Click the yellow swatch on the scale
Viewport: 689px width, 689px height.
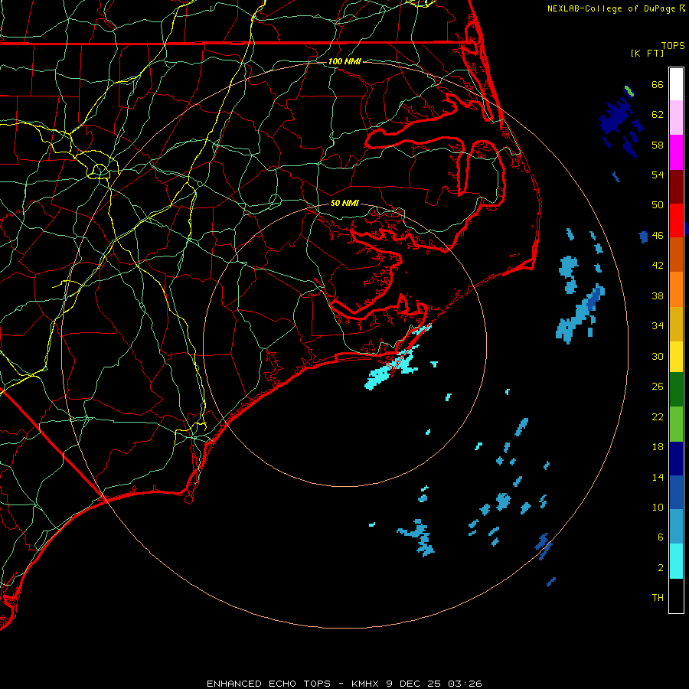(676, 357)
